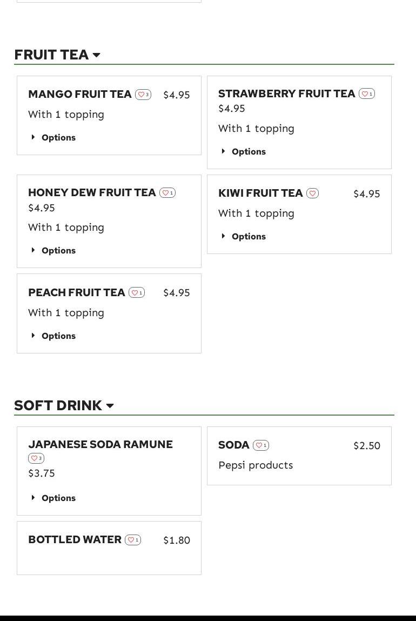Select the Kiwi Fruit Tea title

(x=260, y=193)
